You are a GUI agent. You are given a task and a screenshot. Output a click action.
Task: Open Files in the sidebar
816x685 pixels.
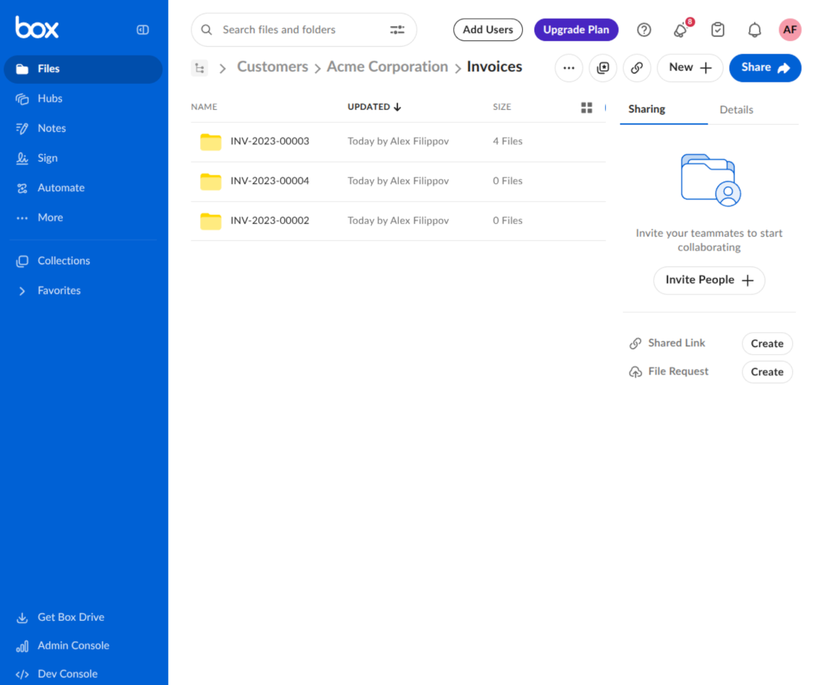coord(83,69)
